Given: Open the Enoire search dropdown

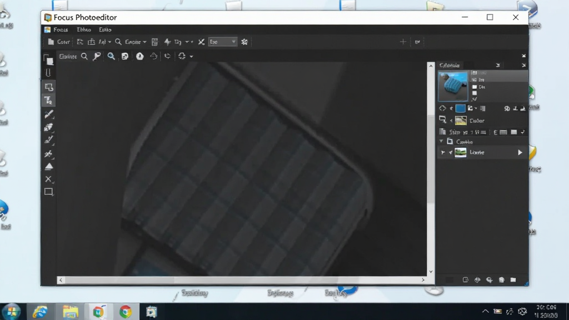Looking at the screenshot, I should tap(144, 42).
